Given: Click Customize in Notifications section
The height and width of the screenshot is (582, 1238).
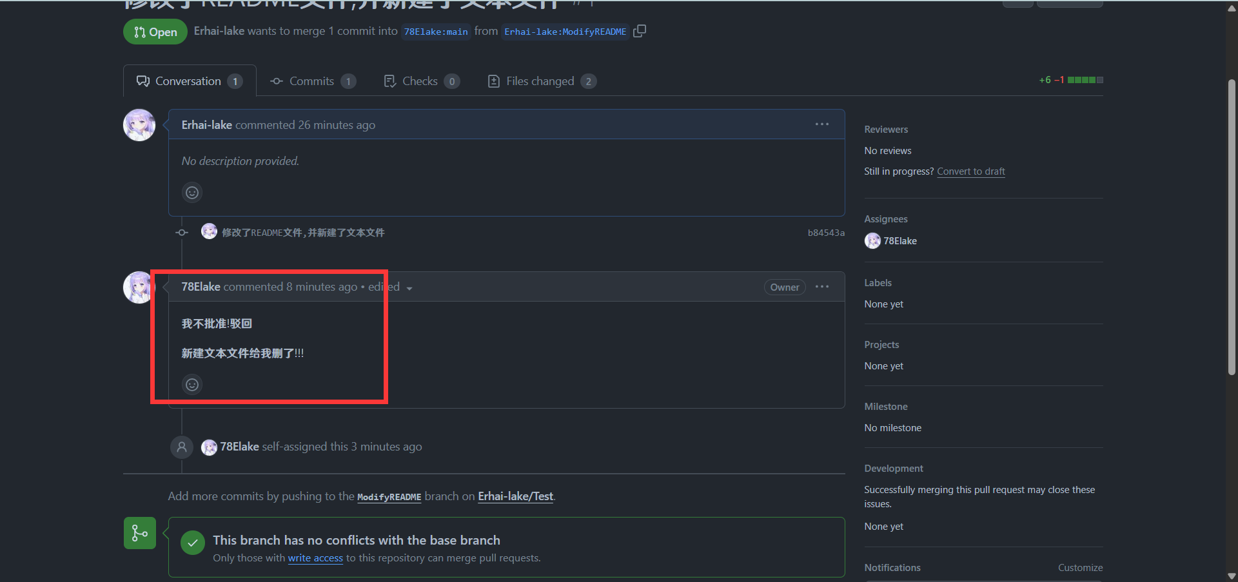Looking at the screenshot, I should click(x=1080, y=568).
